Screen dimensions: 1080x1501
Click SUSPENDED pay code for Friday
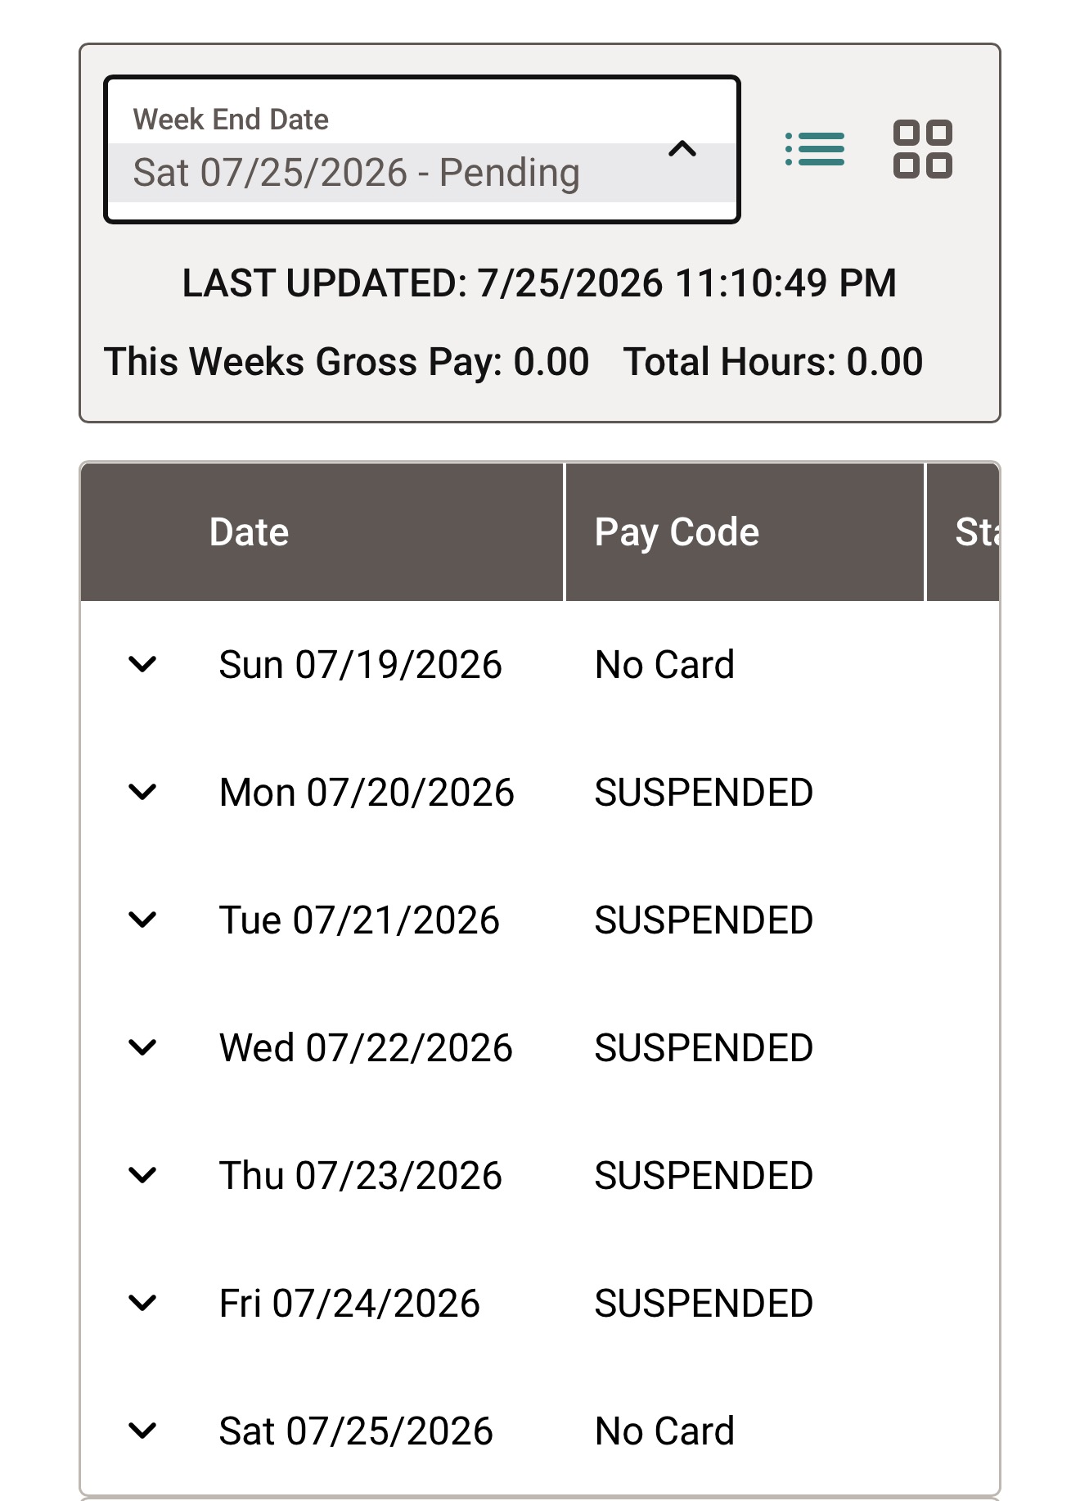704,1304
